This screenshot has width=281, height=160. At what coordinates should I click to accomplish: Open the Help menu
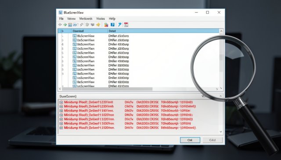click(112, 18)
